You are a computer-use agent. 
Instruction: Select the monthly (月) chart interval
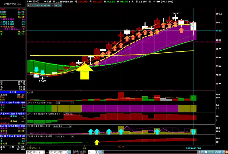click(x=60, y=6)
